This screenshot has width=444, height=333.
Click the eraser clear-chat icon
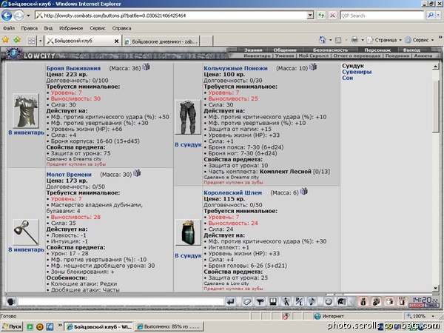click(x=247, y=302)
